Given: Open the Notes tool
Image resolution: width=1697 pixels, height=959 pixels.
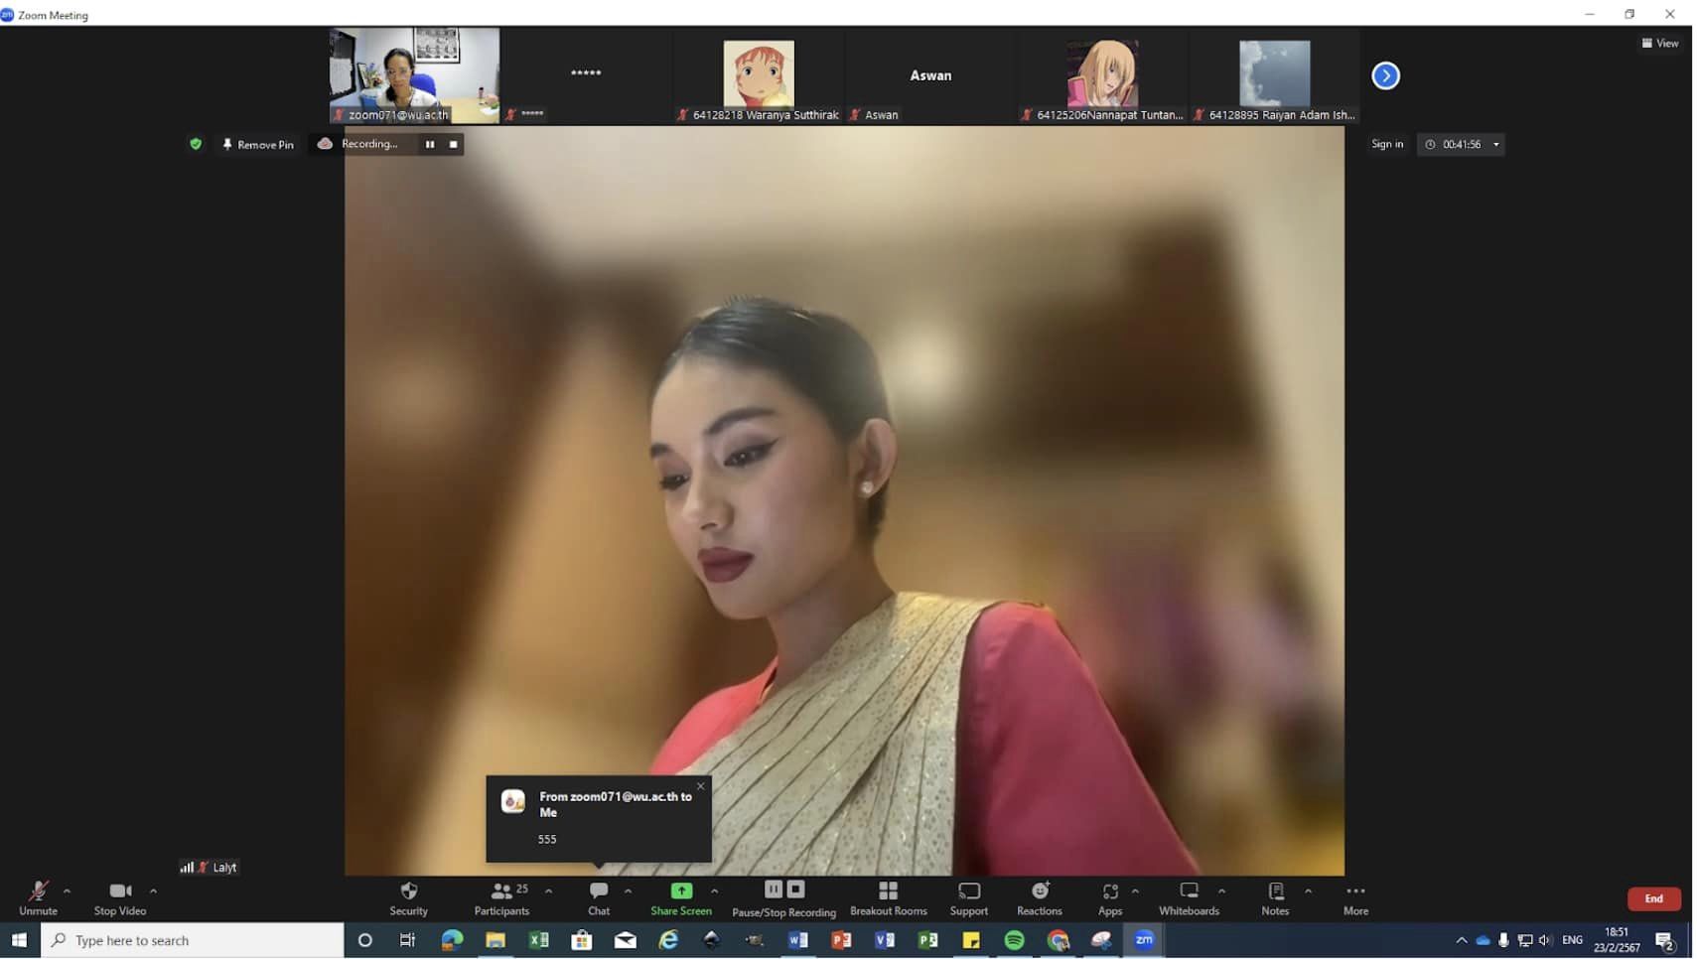Looking at the screenshot, I should pos(1275,891).
